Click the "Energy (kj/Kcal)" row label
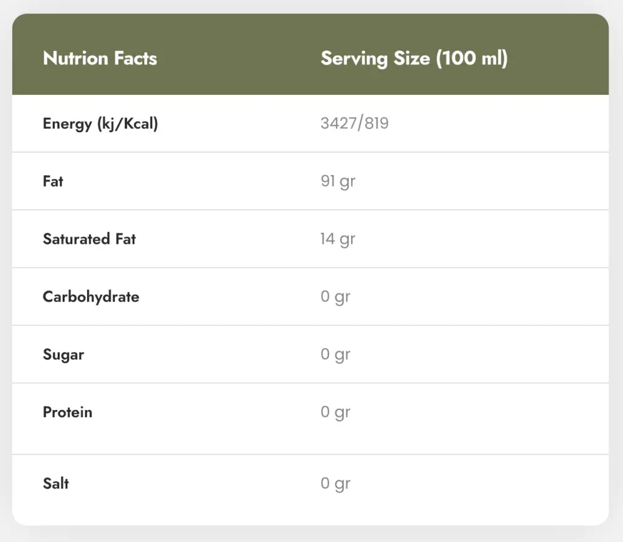 [x=100, y=124]
